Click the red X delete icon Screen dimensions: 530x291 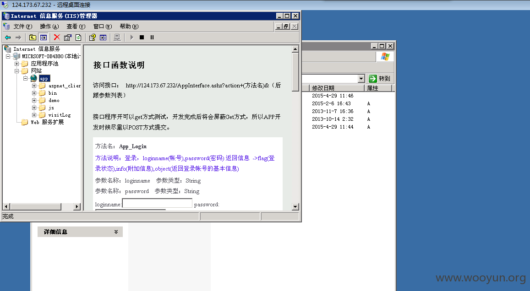click(x=57, y=38)
